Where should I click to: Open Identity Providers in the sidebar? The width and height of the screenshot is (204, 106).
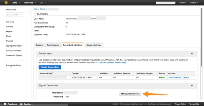(x=14, y=46)
